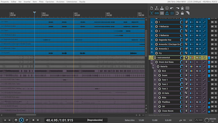Toggle the repeat loop transport button
This screenshot has height=123, width=218.
[27, 120]
